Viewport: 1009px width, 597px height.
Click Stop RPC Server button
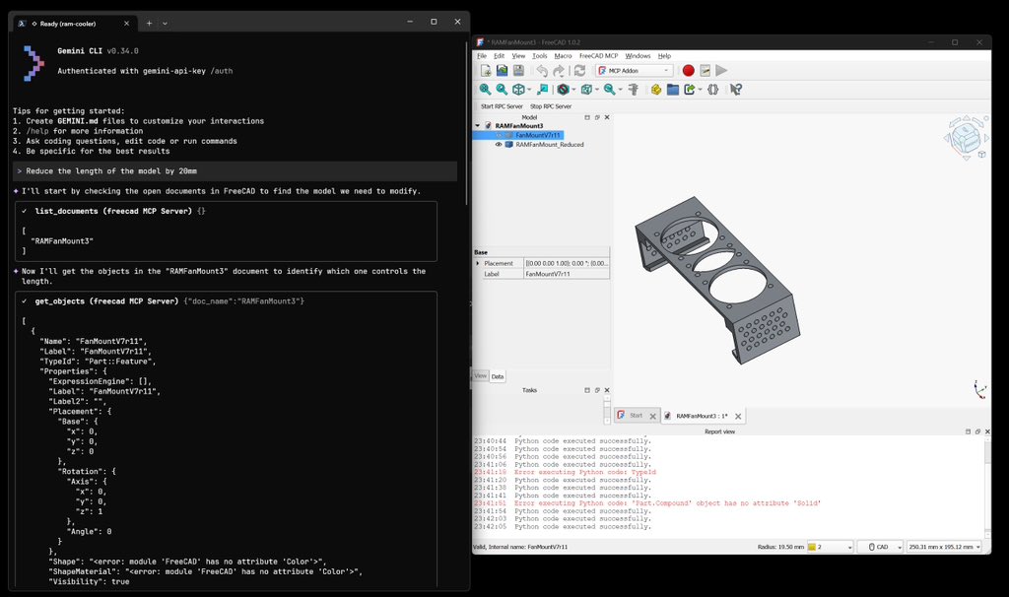point(550,106)
